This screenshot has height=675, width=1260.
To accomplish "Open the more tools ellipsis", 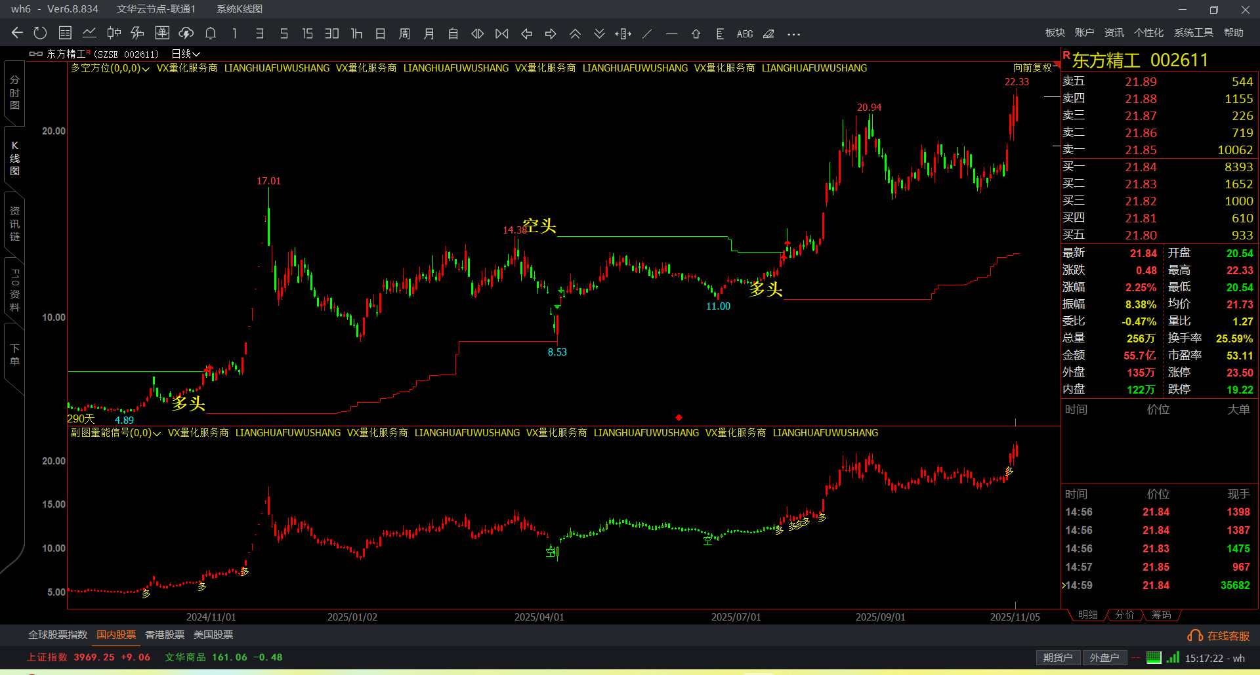I will [x=793, y=34].
